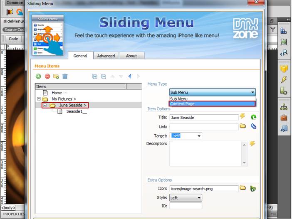Open the briefcase assets icon in the Dreamweaver sidebar
This screenshot has height=219, width=292.
coord(284,118)
